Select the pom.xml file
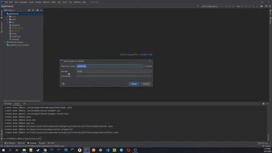The height and width of the screenshot is (153, 272). click(14, 39)
